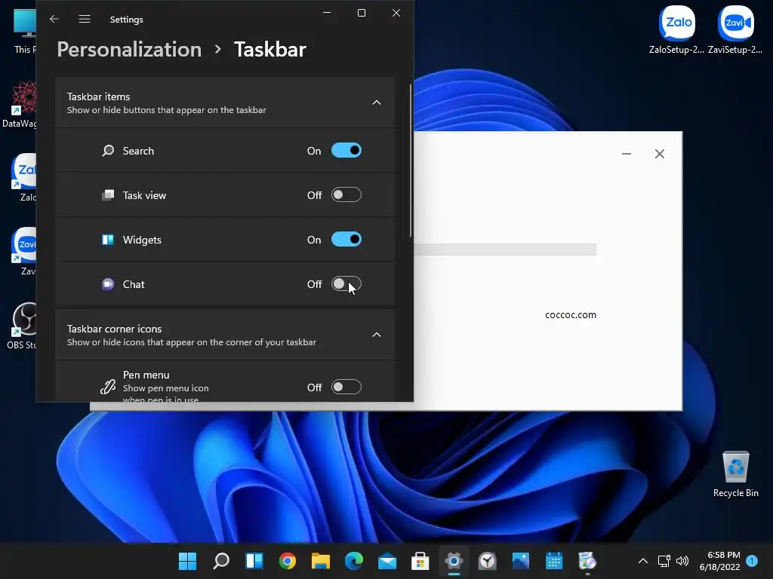This screenshot has height=579, width=773.
Task: Open the Windows Start menu
Action: pyautogui.click(x=187, y=561)
